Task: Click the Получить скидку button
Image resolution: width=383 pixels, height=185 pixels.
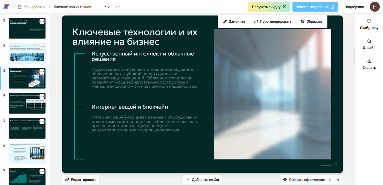Action: pyautogui.click(x=269, y=6)
